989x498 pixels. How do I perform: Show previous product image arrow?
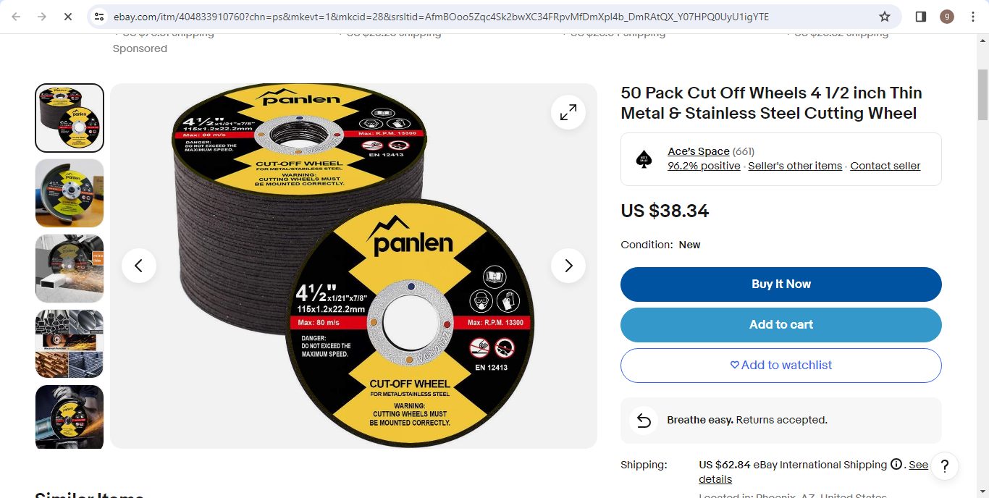(139, 266)
